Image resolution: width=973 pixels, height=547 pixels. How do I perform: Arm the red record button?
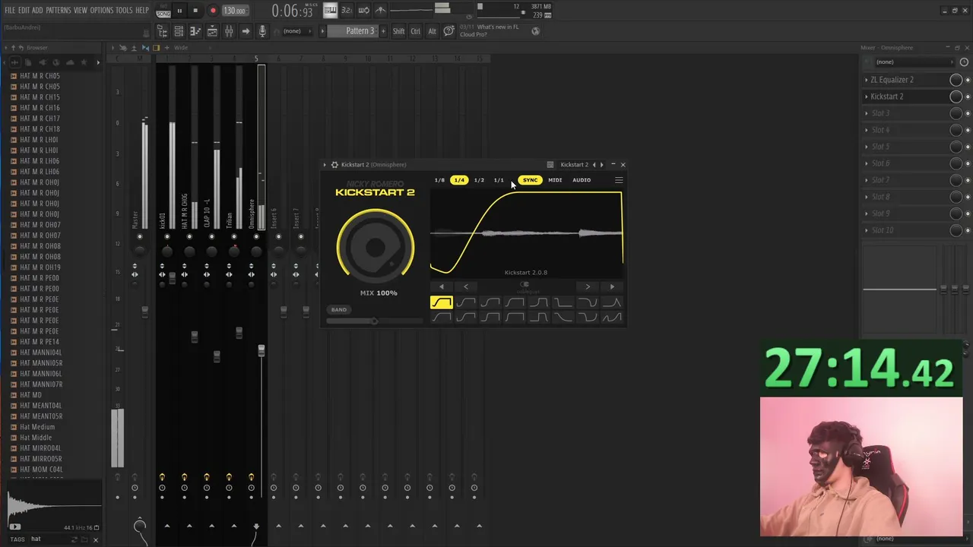click(x=213, y=11)
